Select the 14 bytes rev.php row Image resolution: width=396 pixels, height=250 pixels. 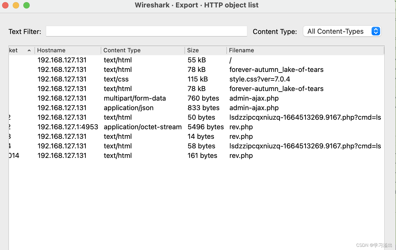tap(196, 136)
